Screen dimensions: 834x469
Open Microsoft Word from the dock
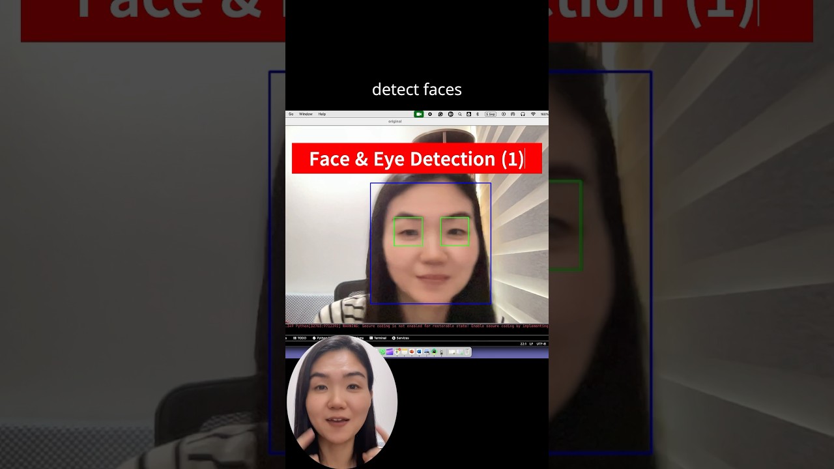pyautogui.click(x=419, y=352)
